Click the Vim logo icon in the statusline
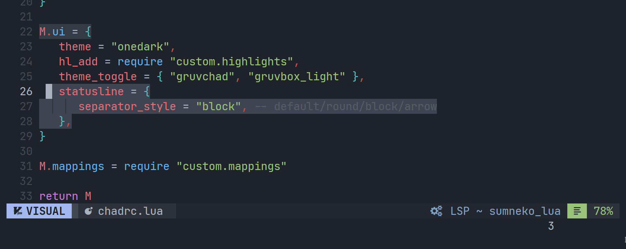This screenshot has width=626, height=249. click(18, 211)
